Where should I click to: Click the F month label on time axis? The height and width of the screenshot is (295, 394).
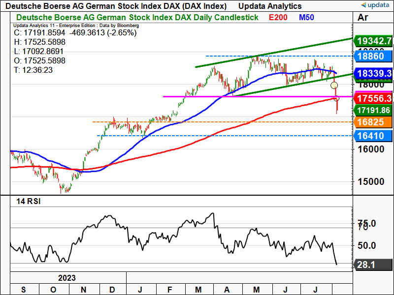point(169,290)
